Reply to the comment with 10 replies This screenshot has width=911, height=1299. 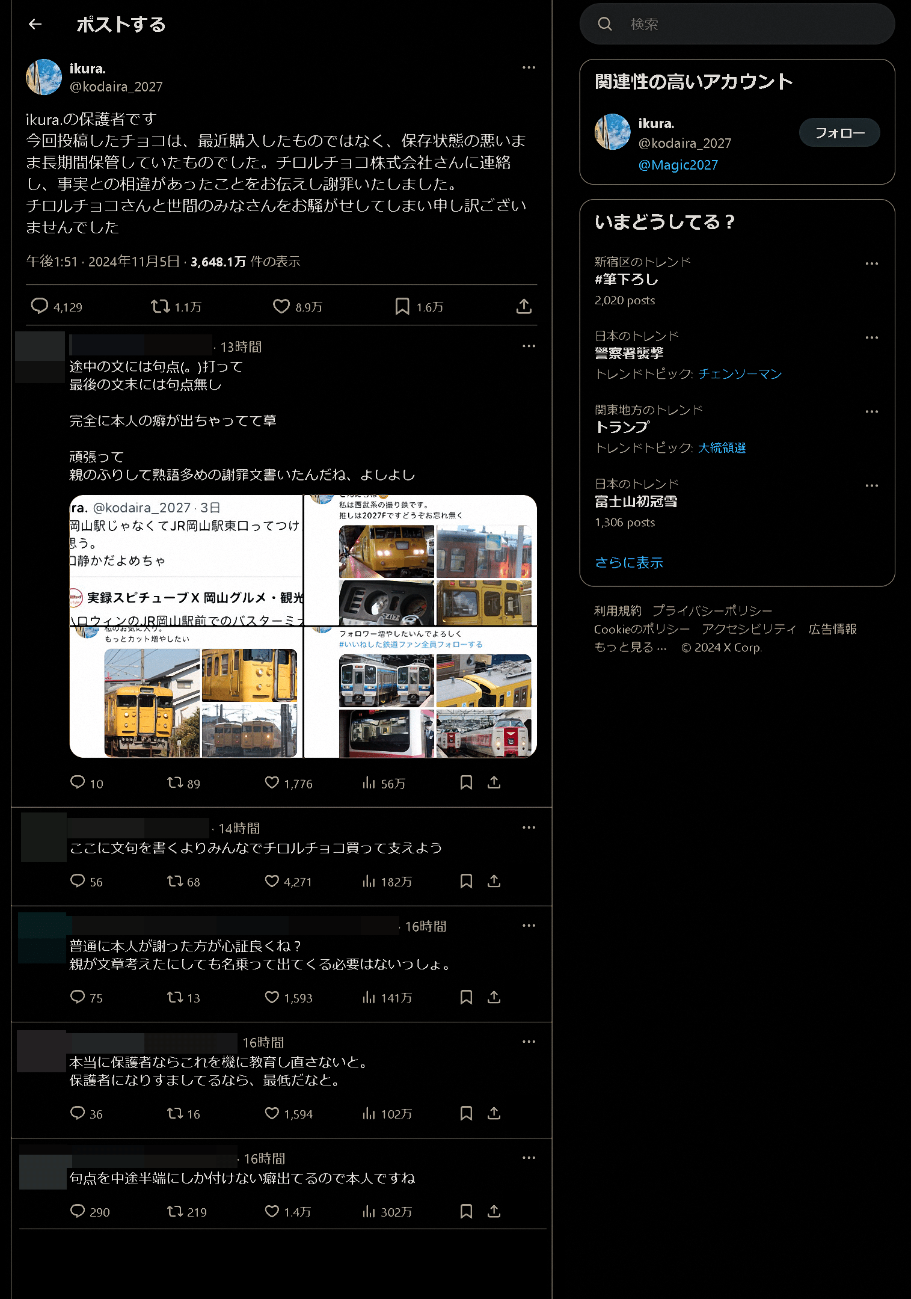pyautogui.click(x=78, y=782)
